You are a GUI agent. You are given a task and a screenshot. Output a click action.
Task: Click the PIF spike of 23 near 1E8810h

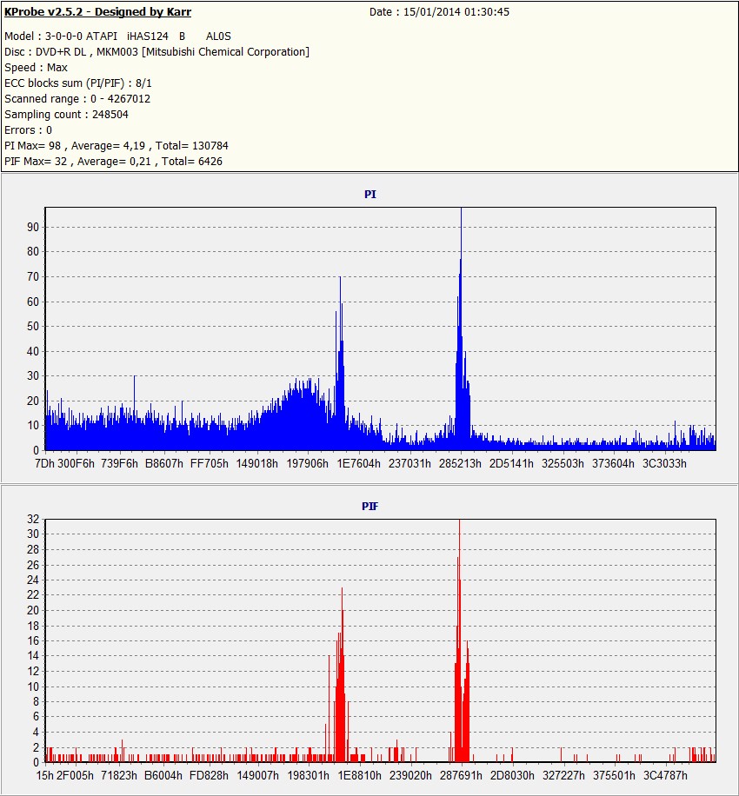click(342, 673)
